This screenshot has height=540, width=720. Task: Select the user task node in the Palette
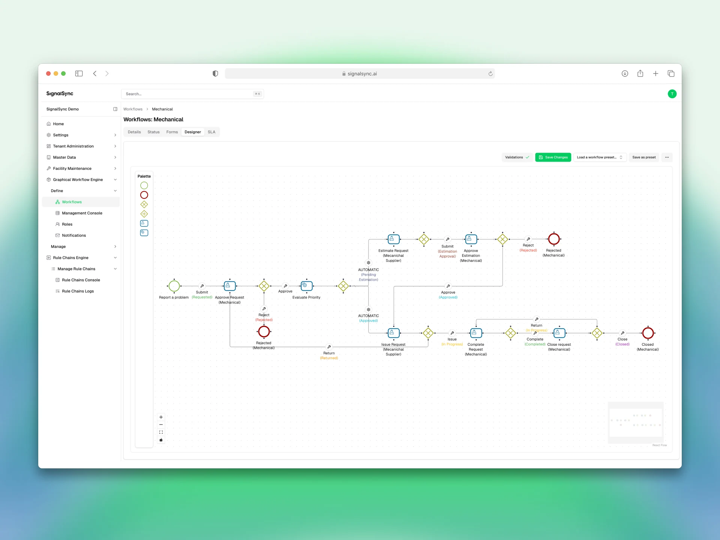(144, 223)
